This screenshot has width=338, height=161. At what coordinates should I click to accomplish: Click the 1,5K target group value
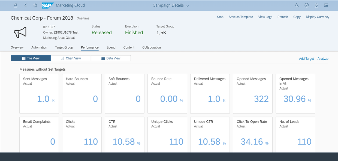(x=161, y=32)
